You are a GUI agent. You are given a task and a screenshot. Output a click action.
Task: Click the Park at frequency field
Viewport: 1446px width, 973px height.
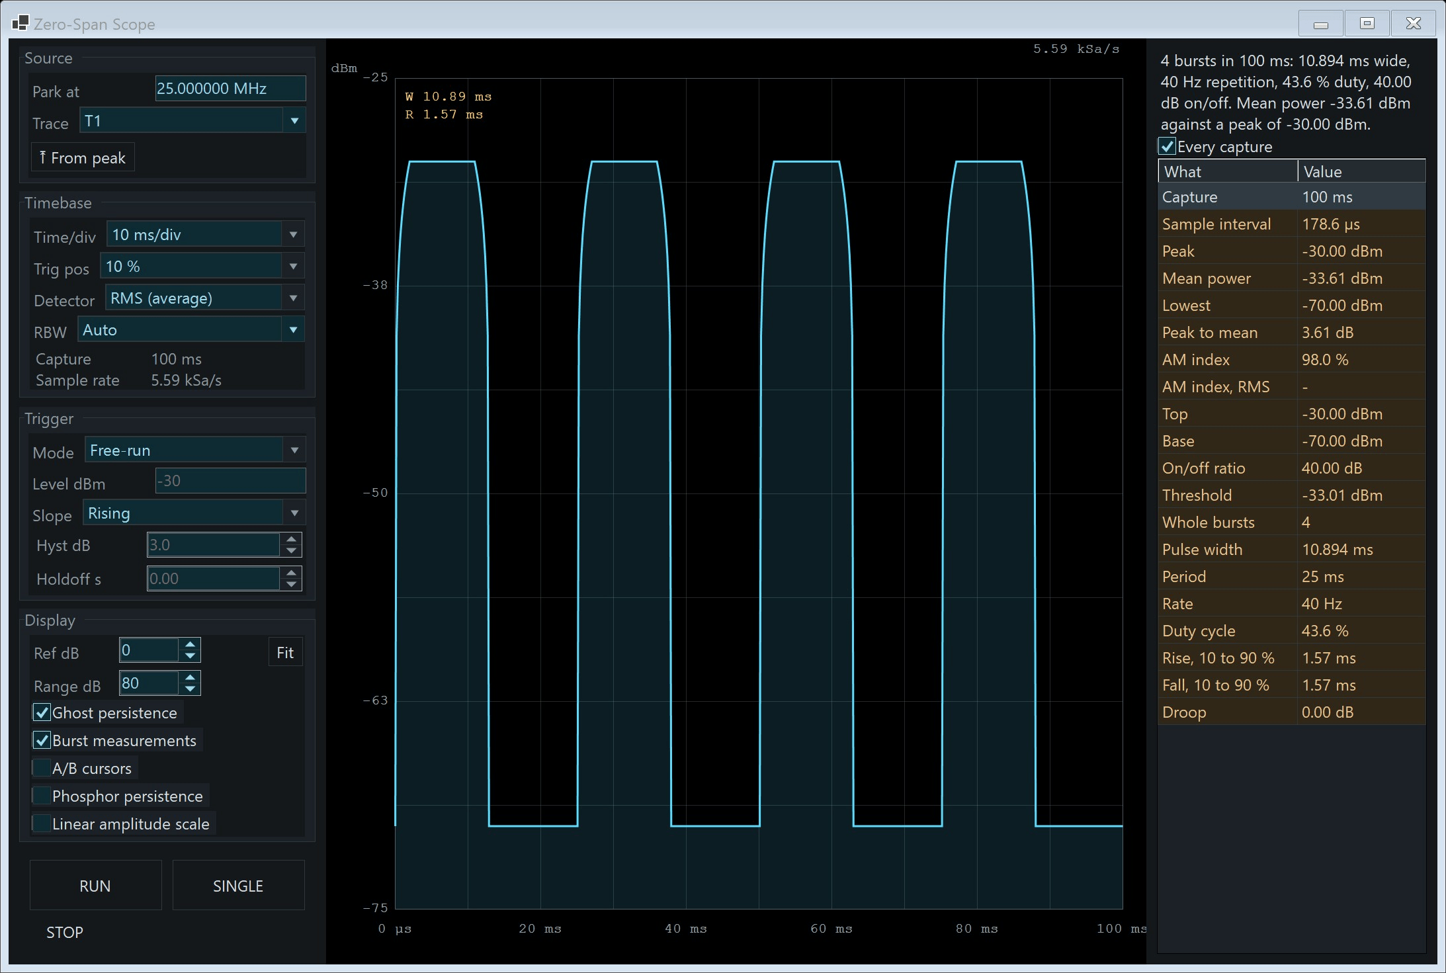pos(230,89)
